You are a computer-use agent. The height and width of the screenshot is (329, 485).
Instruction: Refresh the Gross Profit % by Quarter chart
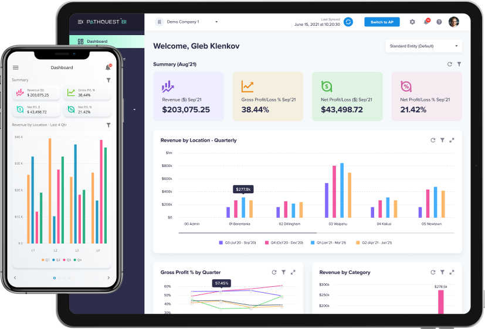274,272
